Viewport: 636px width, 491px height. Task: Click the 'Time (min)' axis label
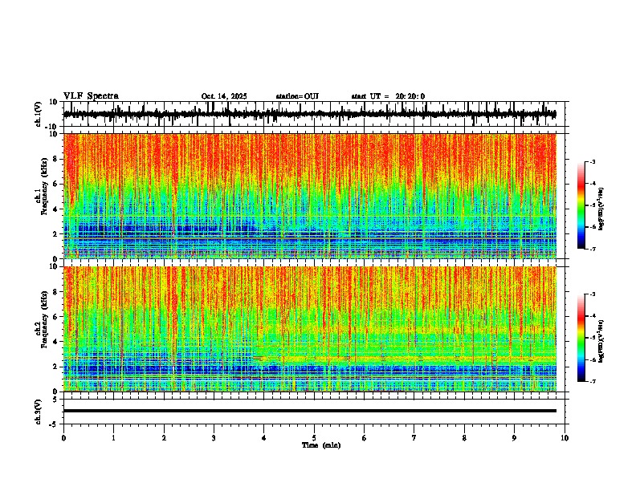coord(321,445)
